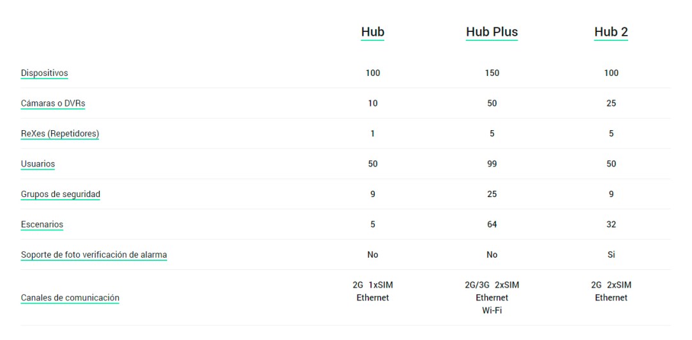Viewport: 692px width, 340px height.
Task: Click the Usuarios row link
Action: (x=38, y=164)
